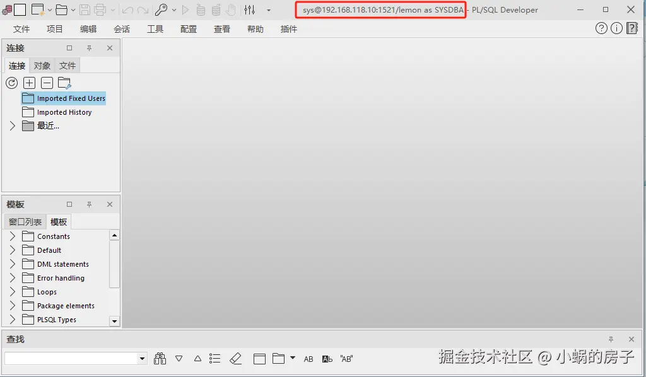Click the Open folder toolbar icon

click(x=61, y=9)
